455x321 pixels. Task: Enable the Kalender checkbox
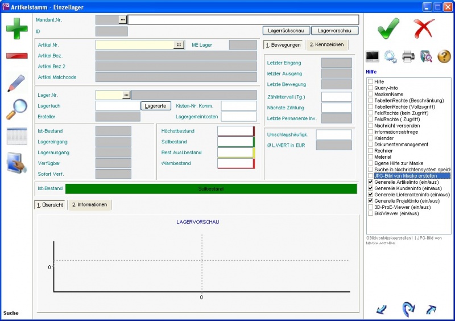371,138
